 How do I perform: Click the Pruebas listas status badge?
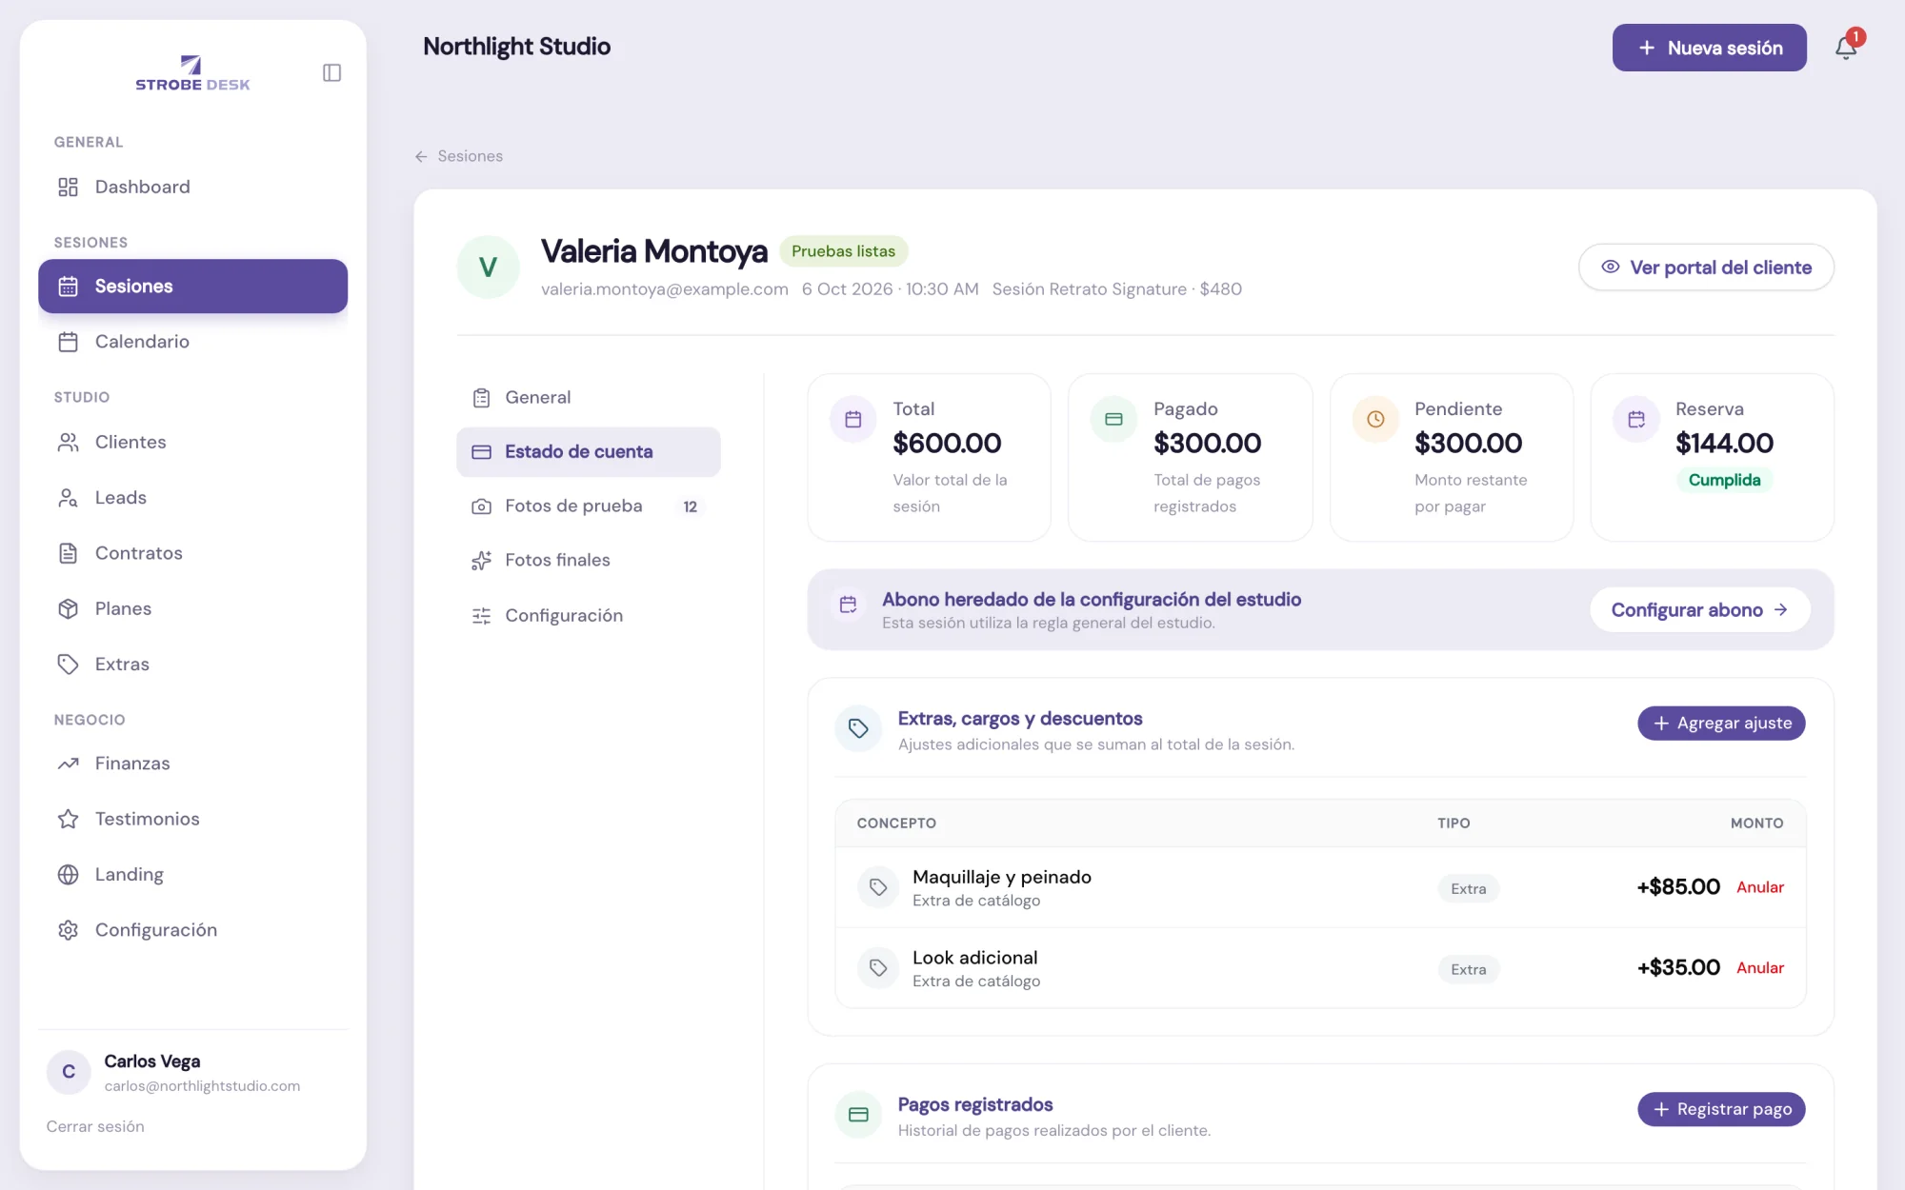tap(843, 251)
